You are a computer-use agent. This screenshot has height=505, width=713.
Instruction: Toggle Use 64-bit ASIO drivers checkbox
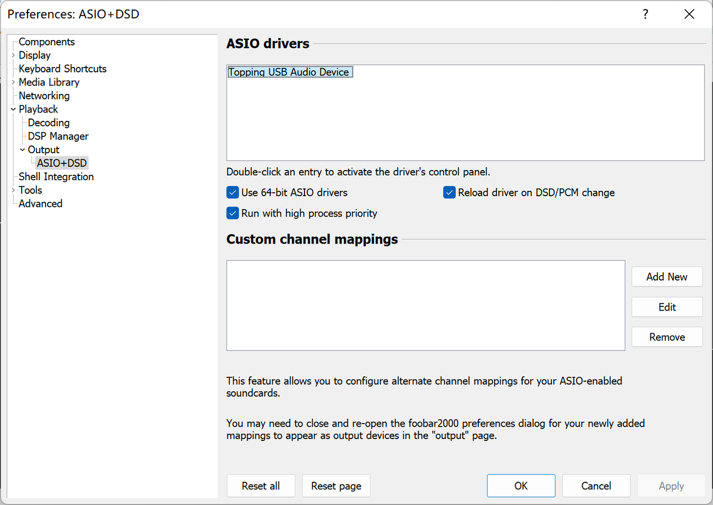click(233, 193)
